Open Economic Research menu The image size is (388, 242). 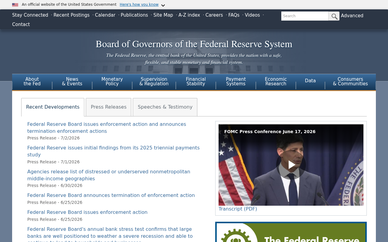coord(276,82)
